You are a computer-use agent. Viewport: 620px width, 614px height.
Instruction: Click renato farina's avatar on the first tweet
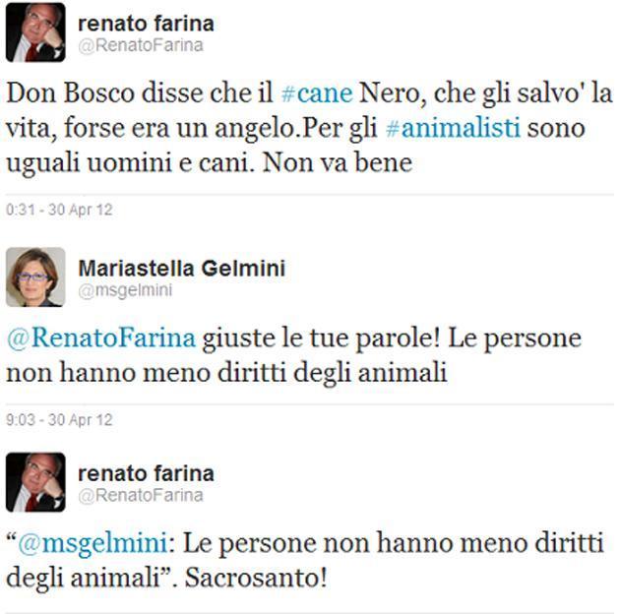pos(35,32)
